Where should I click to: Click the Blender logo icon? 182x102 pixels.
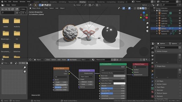click(2, 2)
